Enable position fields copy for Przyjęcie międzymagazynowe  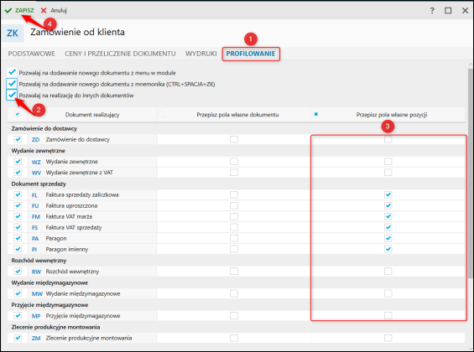[388, 315]
